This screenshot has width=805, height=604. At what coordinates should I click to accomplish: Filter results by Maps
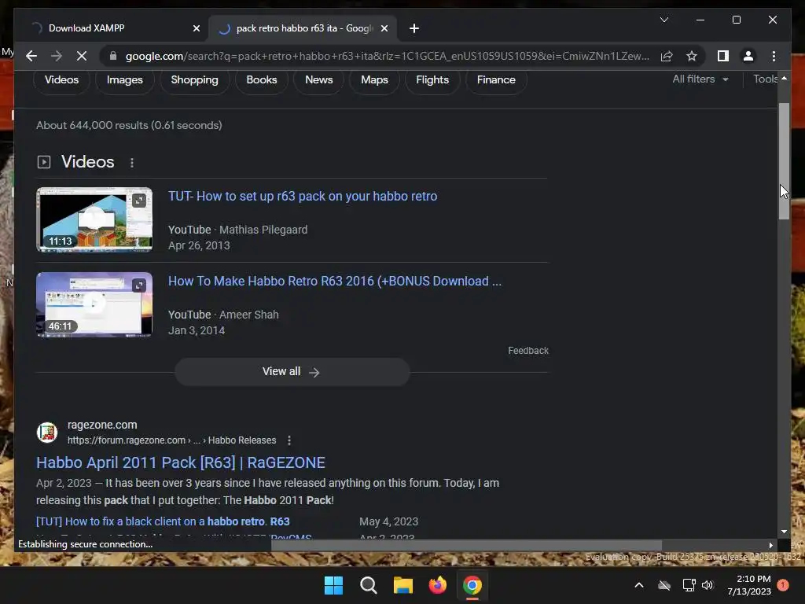(x=374, y=79)
